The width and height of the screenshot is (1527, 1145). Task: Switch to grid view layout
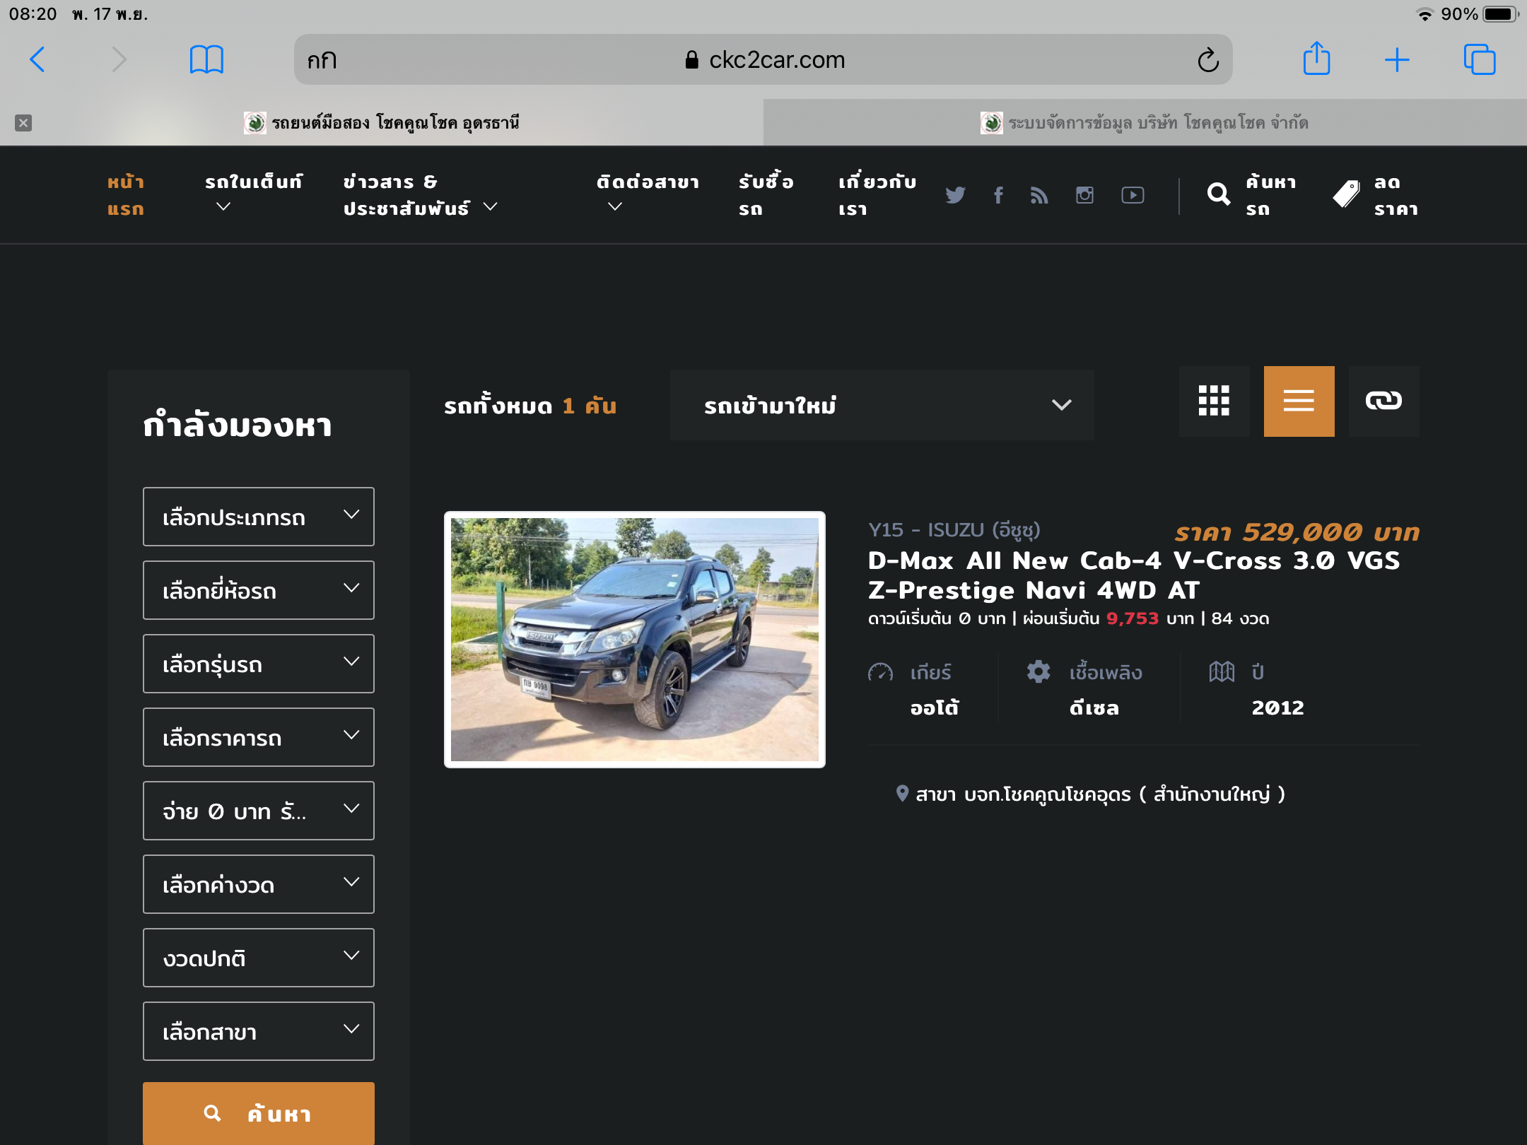tap(1214, 401)
